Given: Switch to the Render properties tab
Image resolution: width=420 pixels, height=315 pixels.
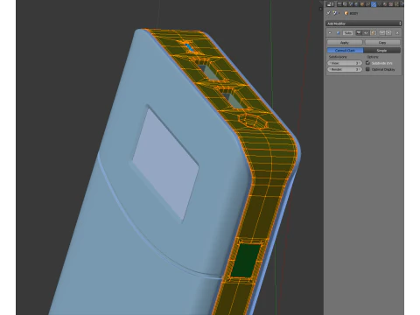Looking at the screenshot, I should pos(339,4).
